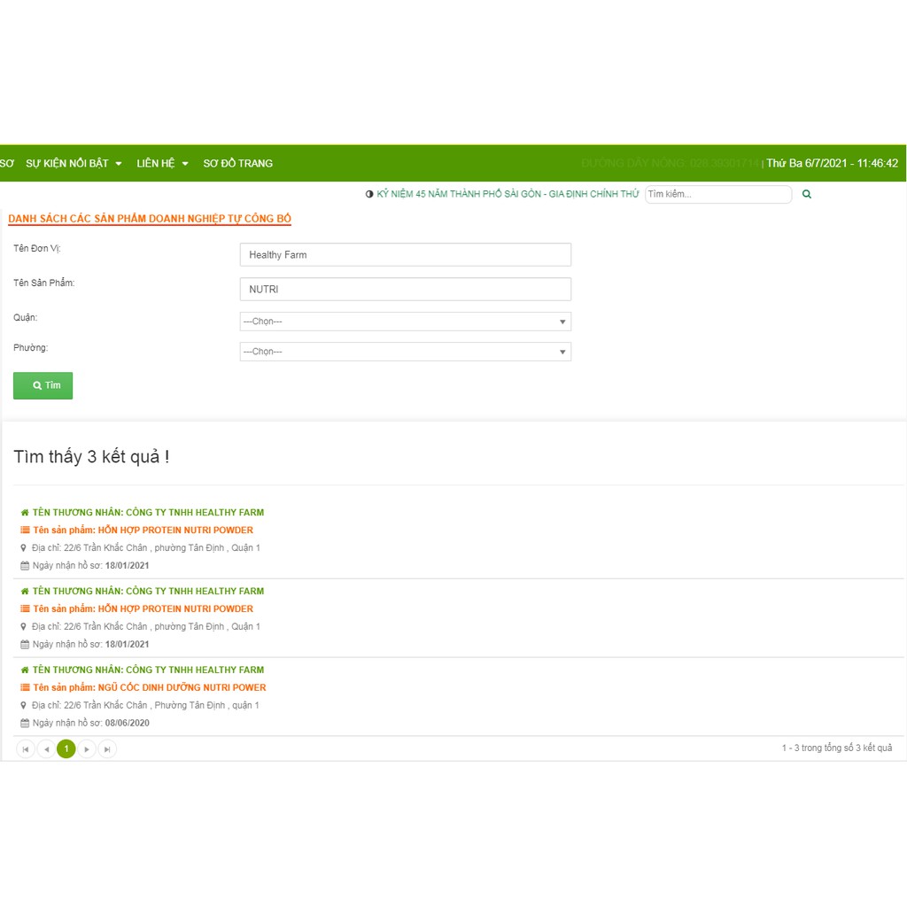Focus the Tìm kiếm search box in header
Viewport: 907px width, 907px height.
(717, 194)
